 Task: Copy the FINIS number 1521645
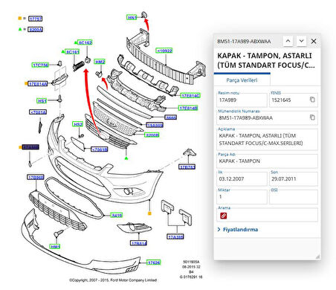pos(312,100)
